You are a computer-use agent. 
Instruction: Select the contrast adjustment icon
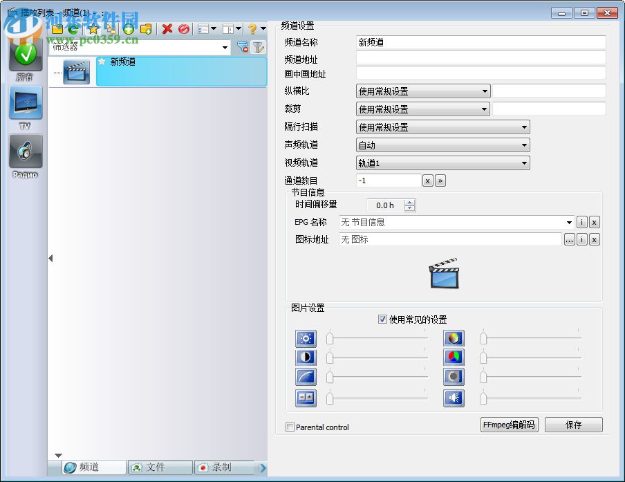point(306,358)
